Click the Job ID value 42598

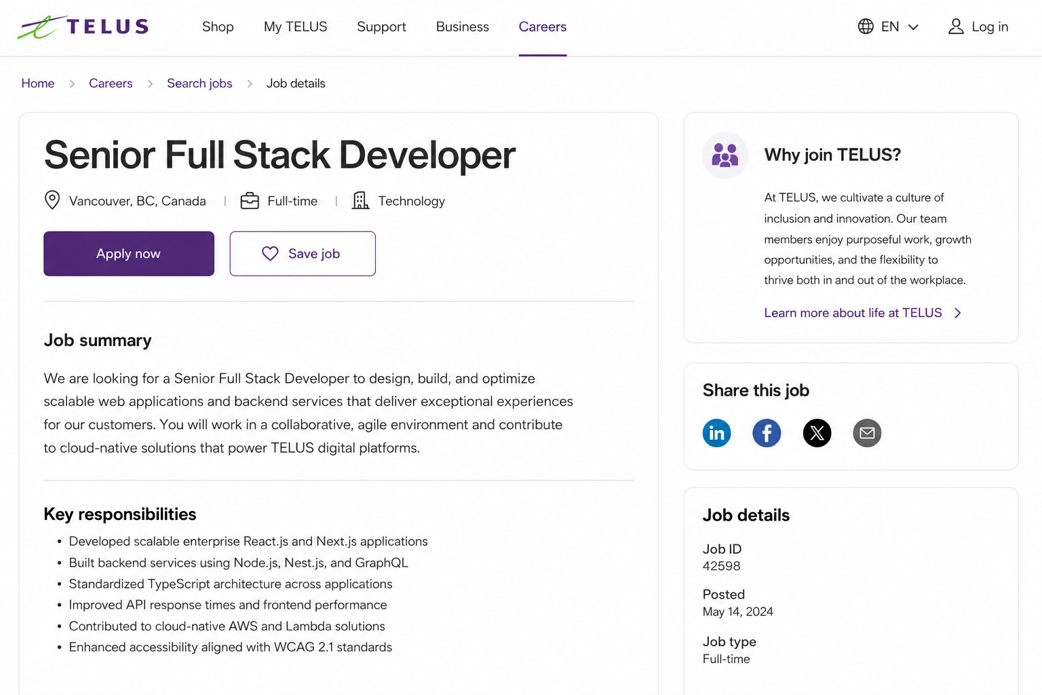tap(722, 566)
